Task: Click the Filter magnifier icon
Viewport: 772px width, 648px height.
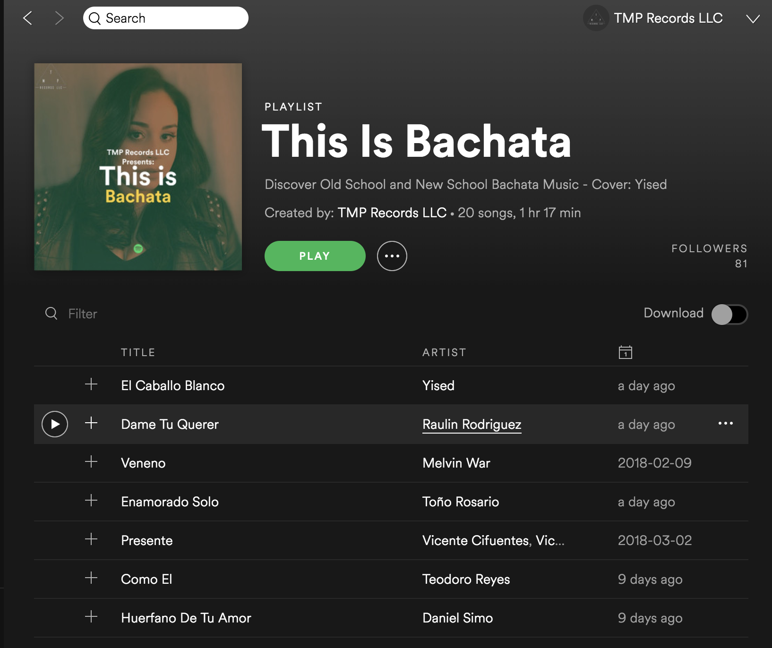Action: [x=51, y=314]
